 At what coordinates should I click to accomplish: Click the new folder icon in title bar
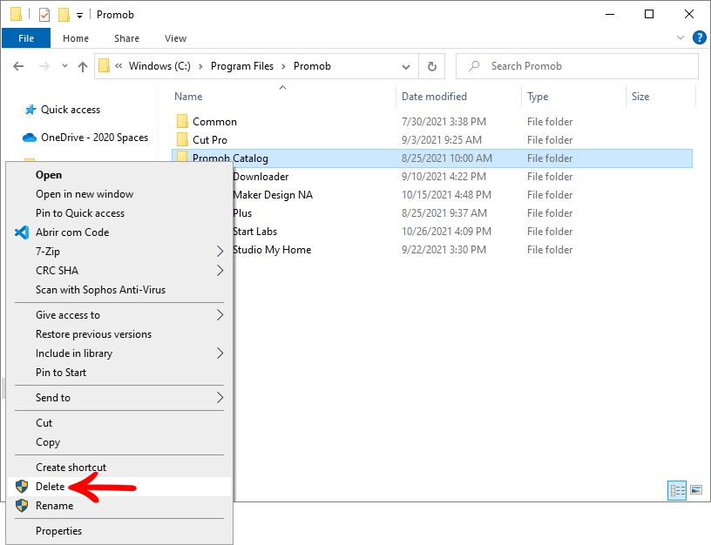64,15
